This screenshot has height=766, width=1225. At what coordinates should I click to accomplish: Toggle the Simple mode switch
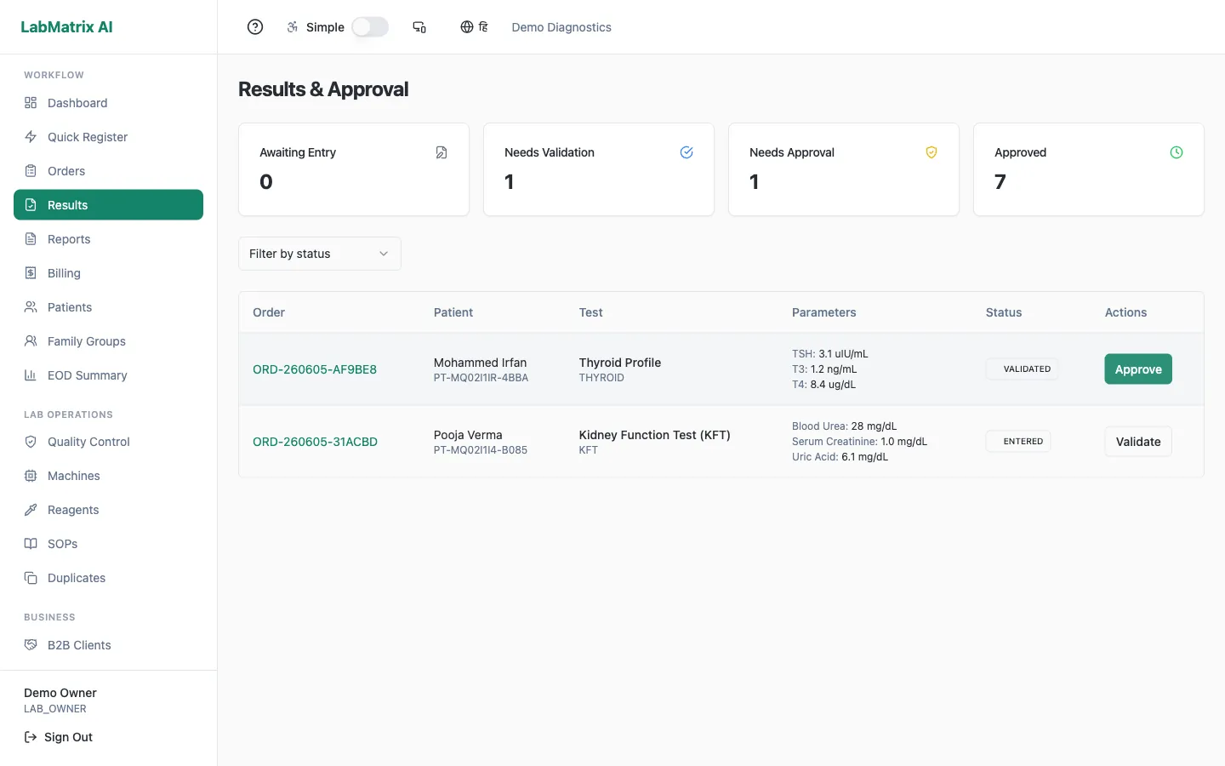click(x=370, y=27)
